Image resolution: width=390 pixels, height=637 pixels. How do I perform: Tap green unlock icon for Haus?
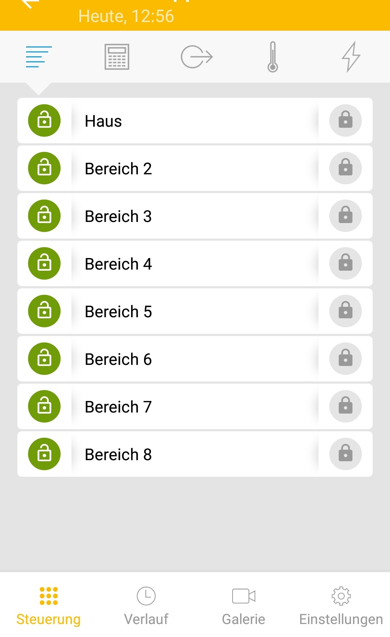(44, 121)
